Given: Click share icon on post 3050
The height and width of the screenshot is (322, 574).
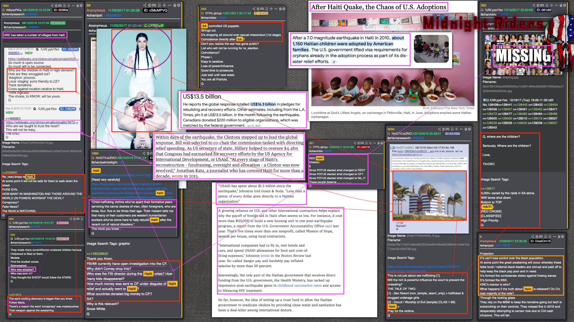Looking at the screenshot, I should [x=439, y=129].
